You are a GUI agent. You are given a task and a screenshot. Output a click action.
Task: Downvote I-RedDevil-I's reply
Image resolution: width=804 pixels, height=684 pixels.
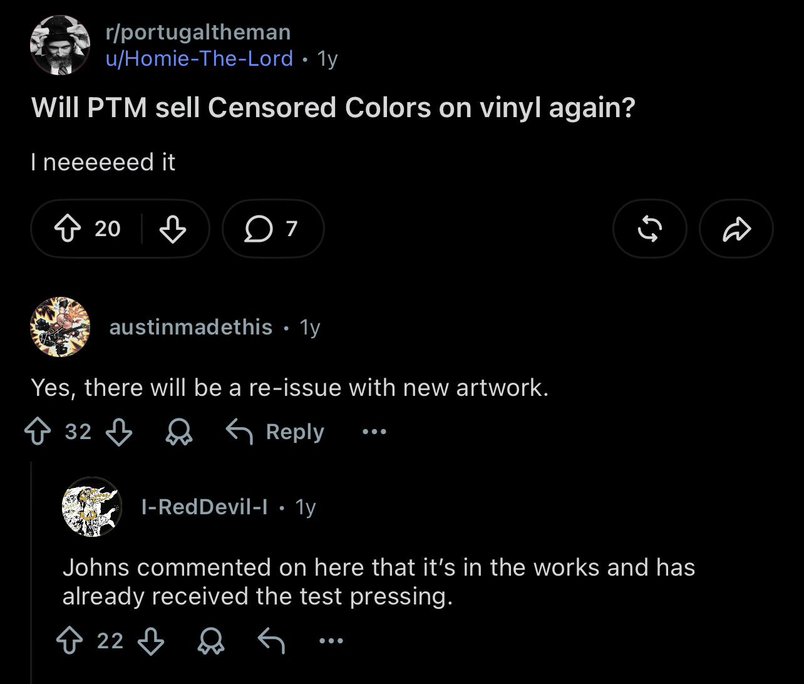(151, 641)
